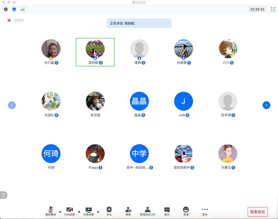
Task: Open the Security (安全) options
Action: point(109,211)
